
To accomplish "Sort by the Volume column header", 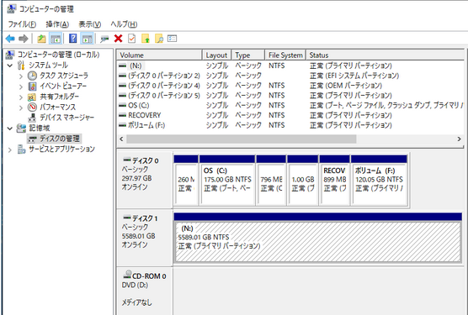I will (160, 55).
